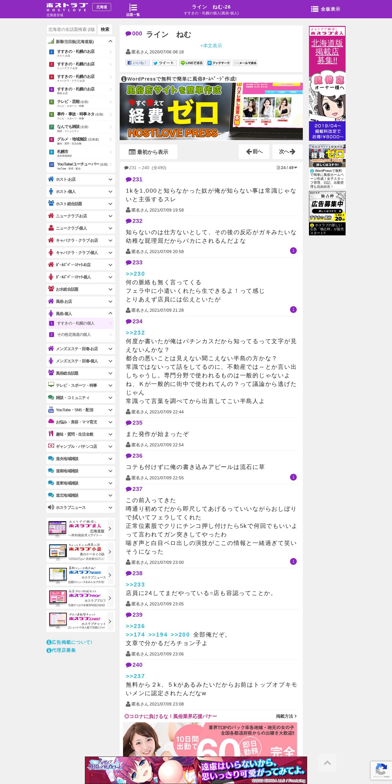Open the topic list icon in the header
The width and height of the screenshot is (392, 784).
pos(133,9)
